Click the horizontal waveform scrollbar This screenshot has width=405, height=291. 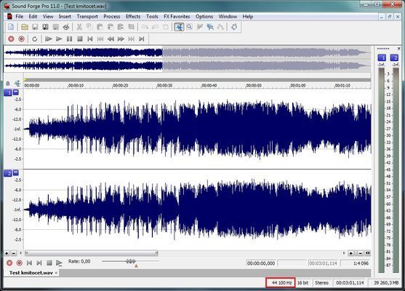(x=91, y=253)
